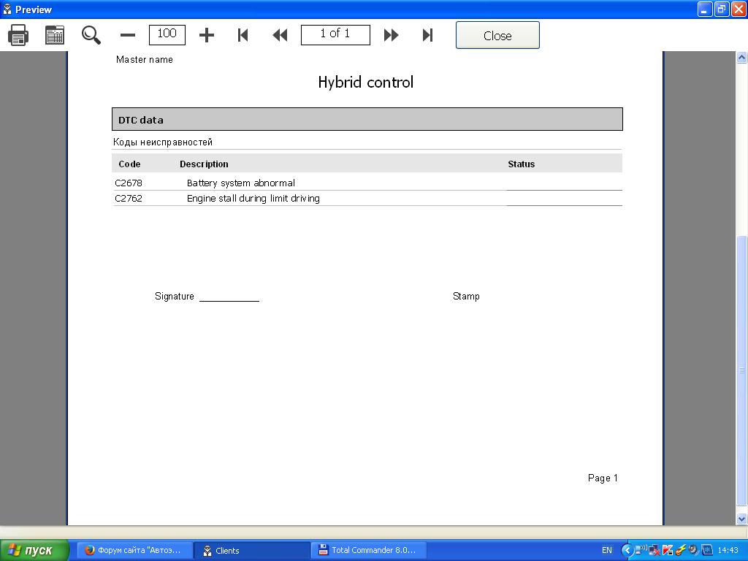Click the Kaspersky antivirus tray icon
The height and width of the screenshot is (561, 748).
tap(668, 550)
